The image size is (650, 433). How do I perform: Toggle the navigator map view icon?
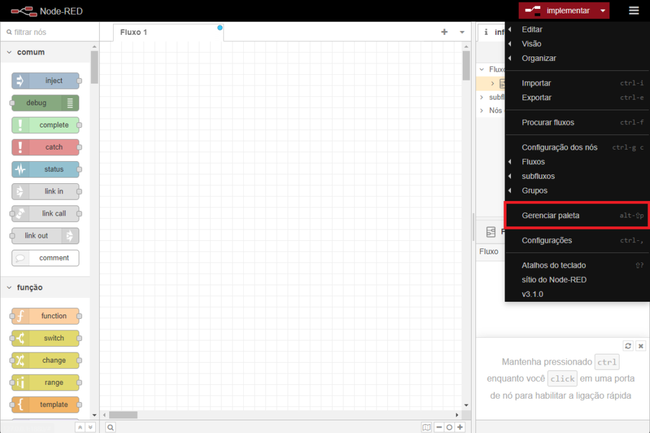click(427, 427)
